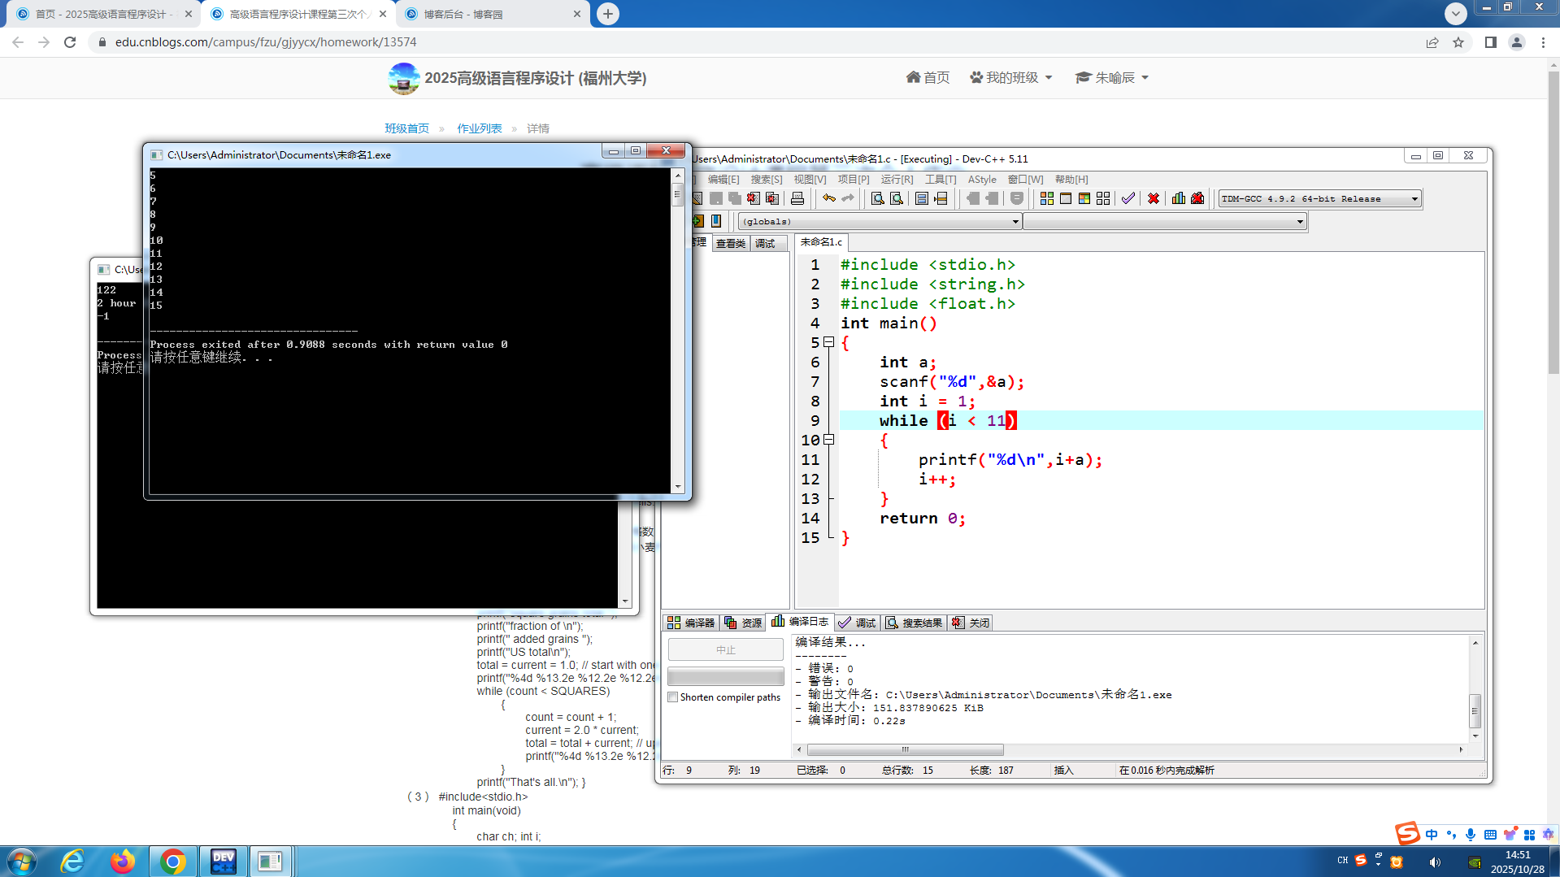Select the 查看类 sidebar tab
Screen dimensions: 1560x877
[731, 243]
